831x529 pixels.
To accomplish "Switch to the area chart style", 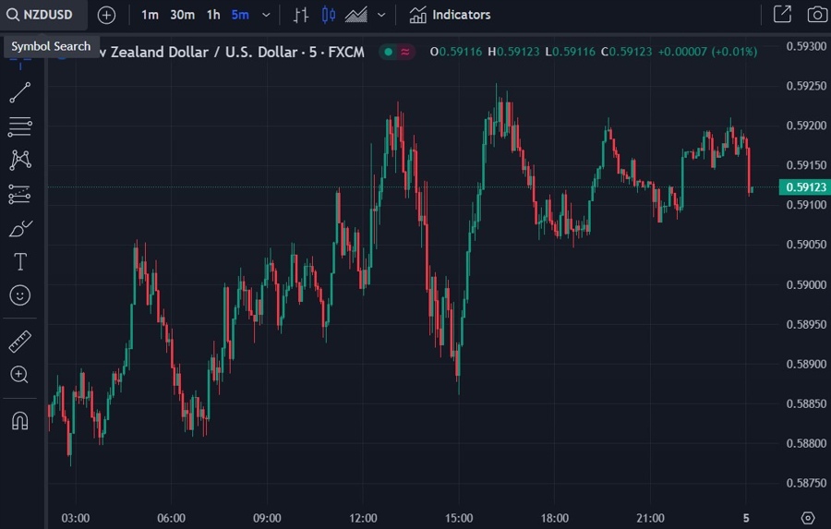I will pyautogui.click(x=356, y=15).
